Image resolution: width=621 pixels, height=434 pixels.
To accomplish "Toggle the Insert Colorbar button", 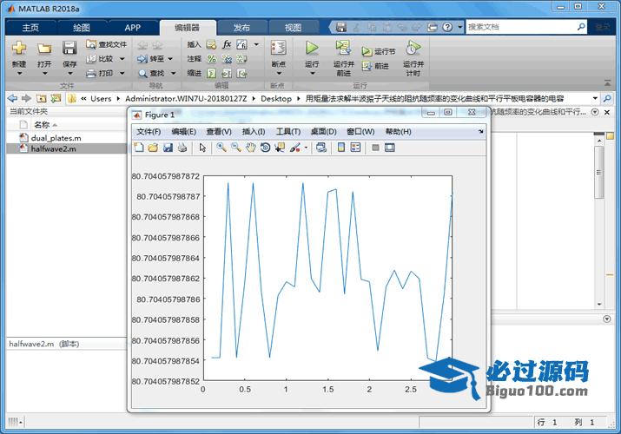I will tap(340, 148).
